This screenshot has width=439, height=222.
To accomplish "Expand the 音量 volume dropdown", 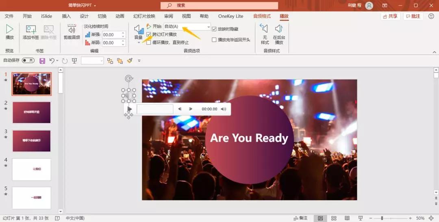I will [x=139, y=42].
